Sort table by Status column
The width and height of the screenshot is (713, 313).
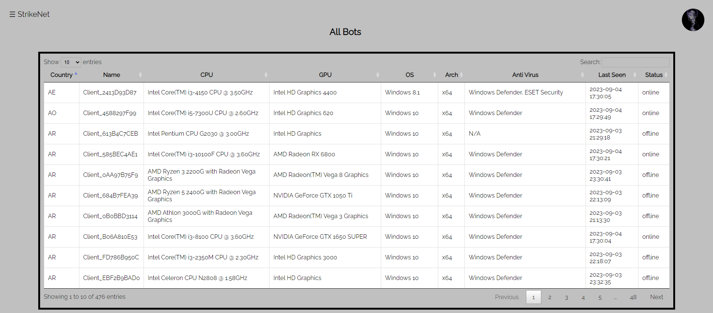click(x=654, y=75)
